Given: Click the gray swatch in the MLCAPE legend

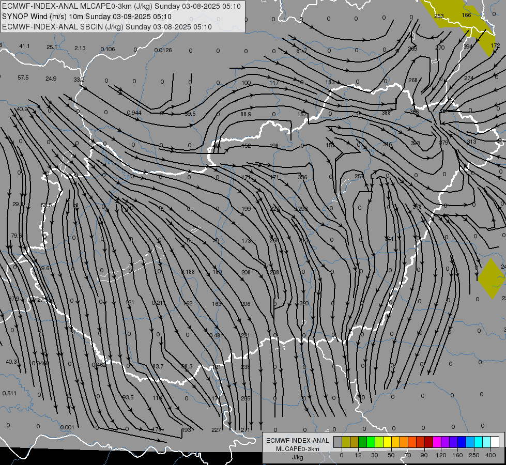Looking at the screenshot, I should 338,442.
